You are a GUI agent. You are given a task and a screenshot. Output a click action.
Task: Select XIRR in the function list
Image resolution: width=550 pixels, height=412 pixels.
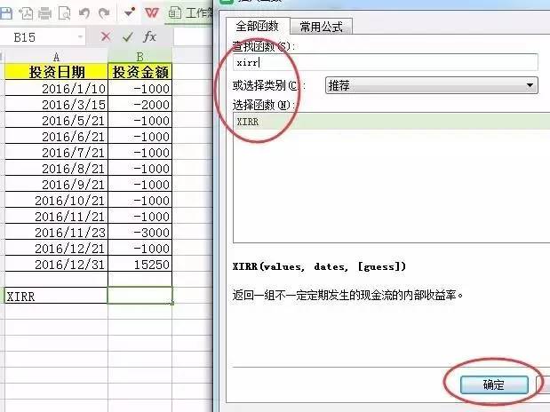[392, 122]
